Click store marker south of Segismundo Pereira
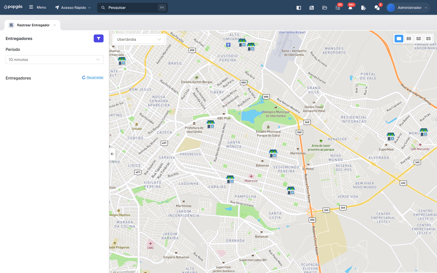437x273 pixels. click(291, 190)
